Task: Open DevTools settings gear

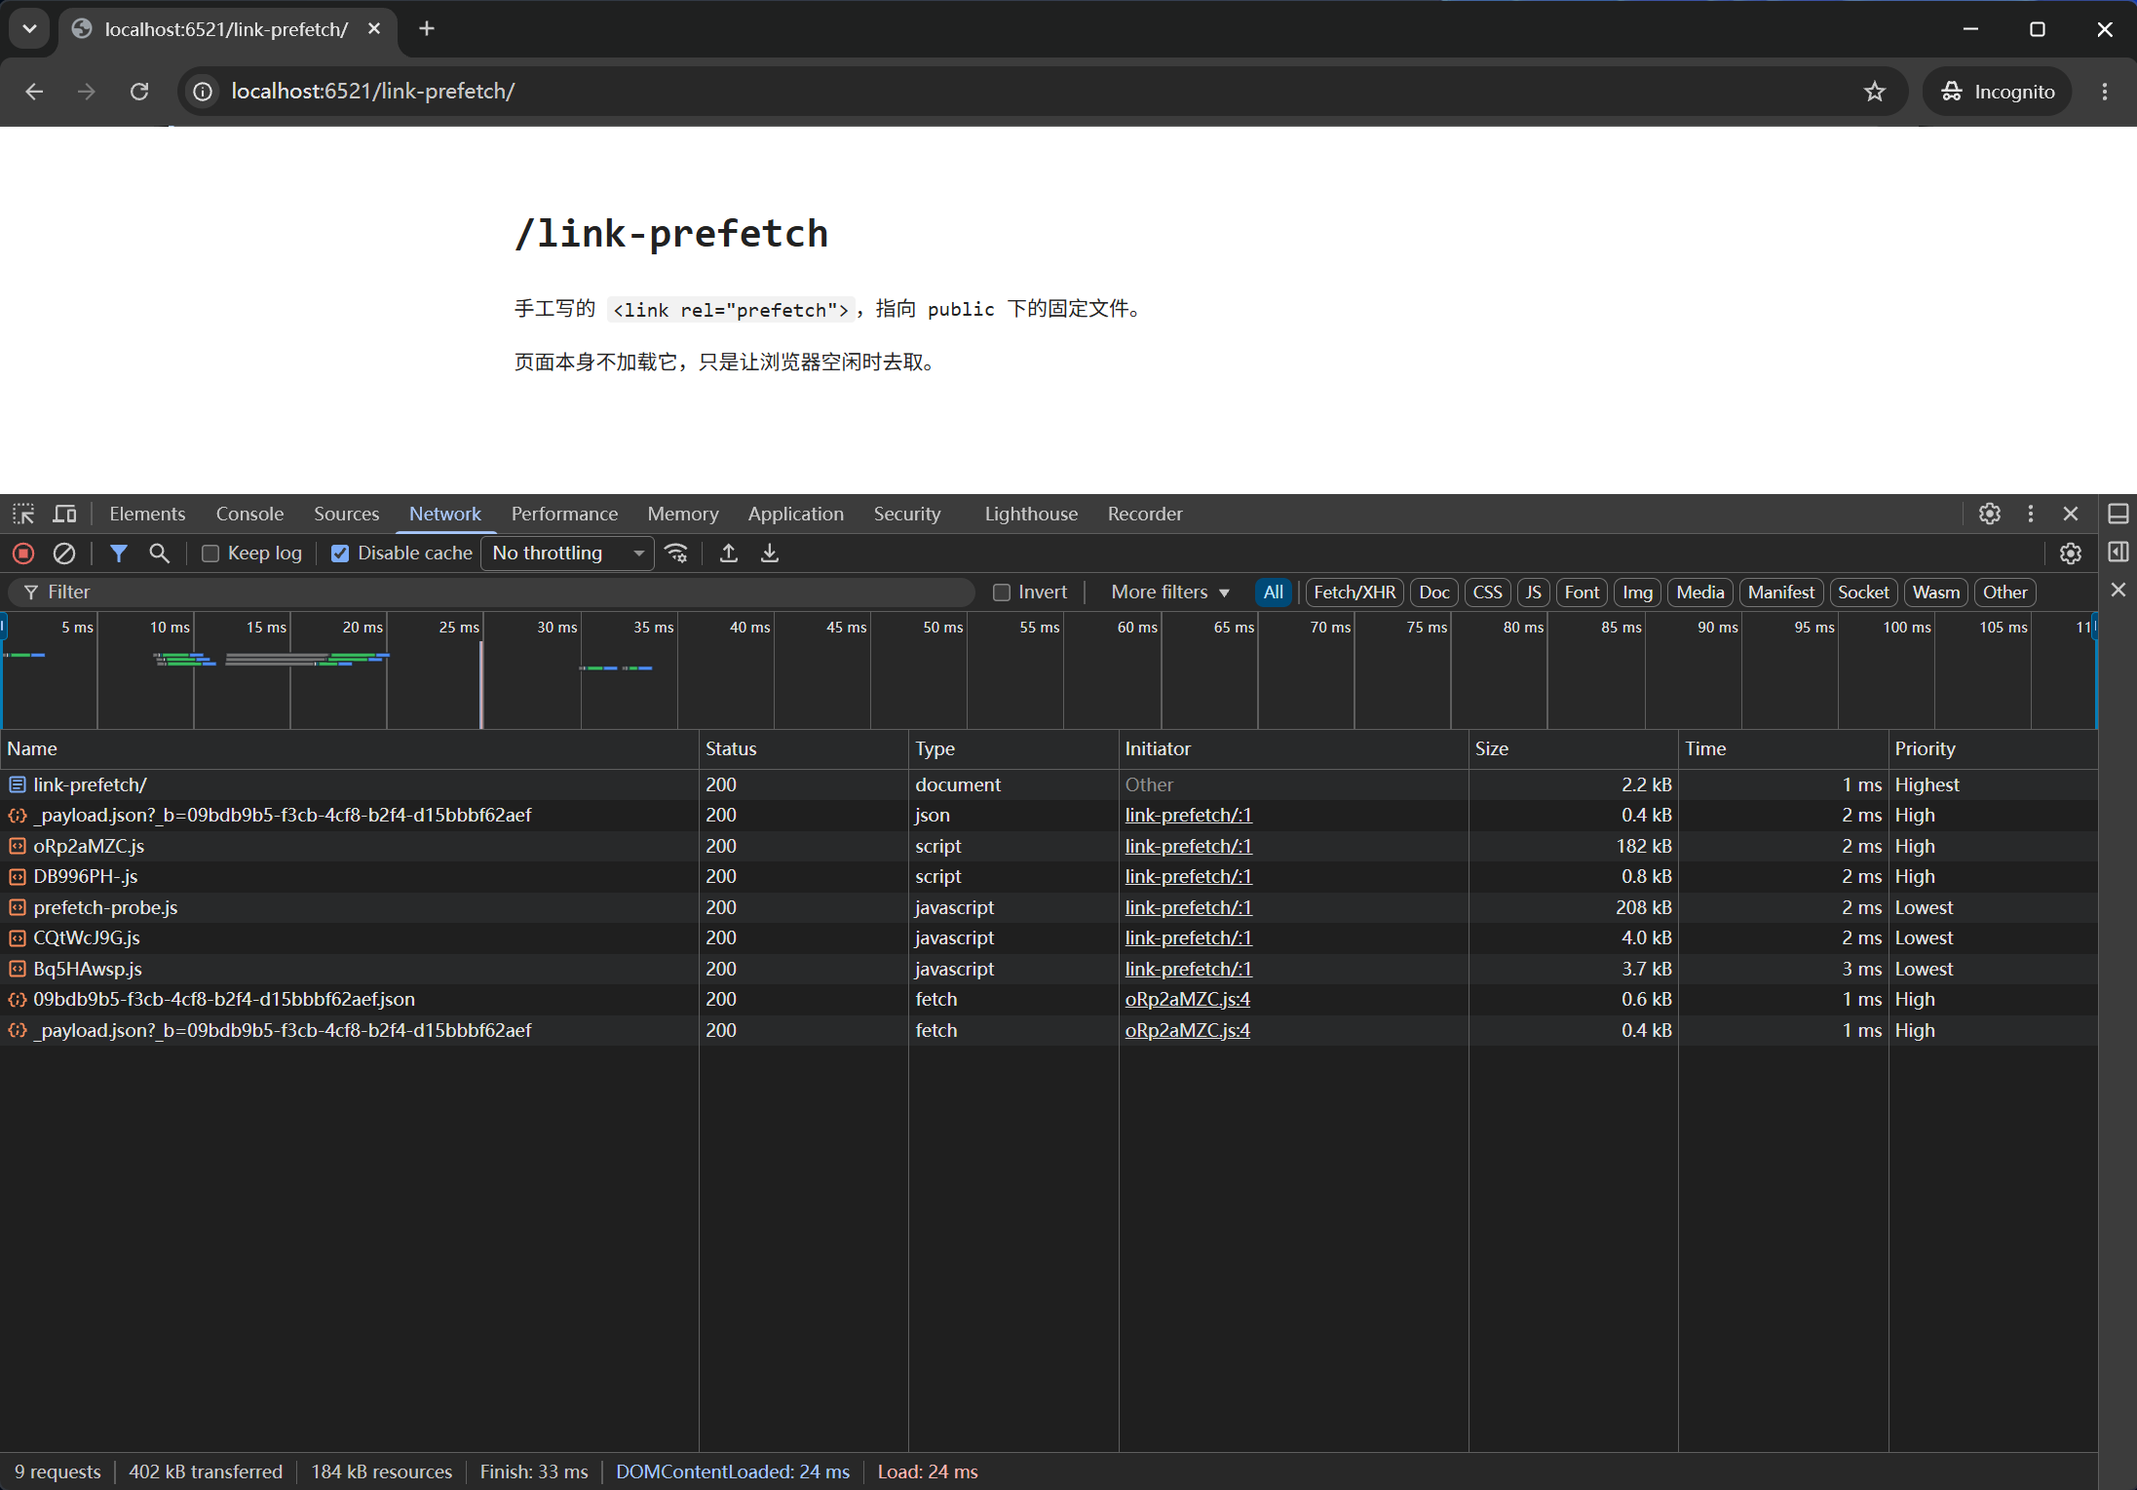Action: [1990, 514]
